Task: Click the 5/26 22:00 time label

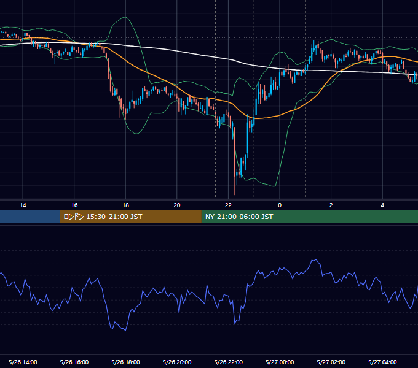Action: [229, 362]
